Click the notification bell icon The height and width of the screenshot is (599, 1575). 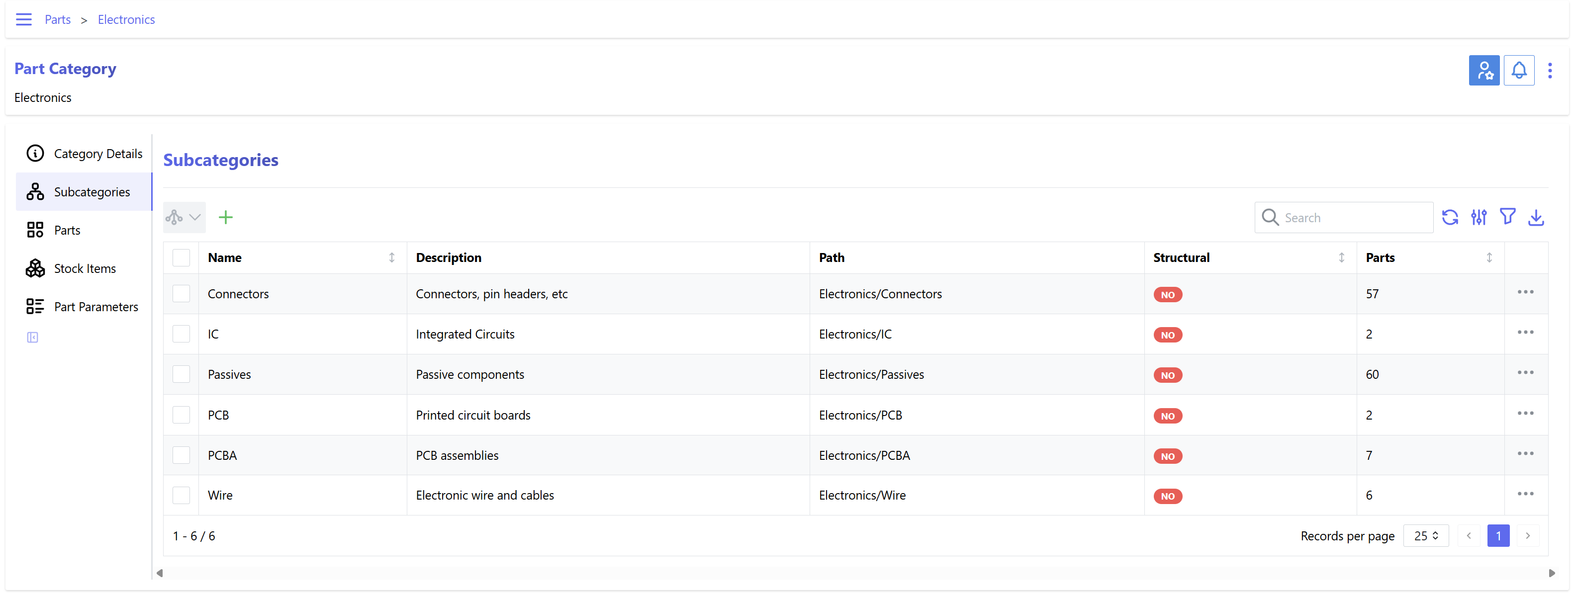(x=1519, y=71)
